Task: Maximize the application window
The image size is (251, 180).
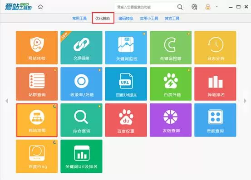Action: pyautogui.click(x=238, y=7)
